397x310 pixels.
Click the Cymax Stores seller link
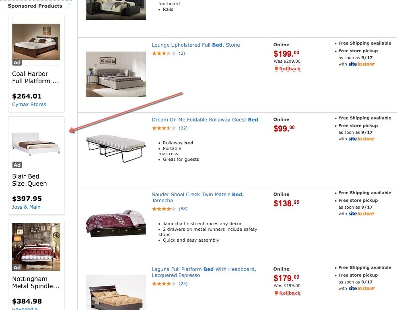click(29, 104)
